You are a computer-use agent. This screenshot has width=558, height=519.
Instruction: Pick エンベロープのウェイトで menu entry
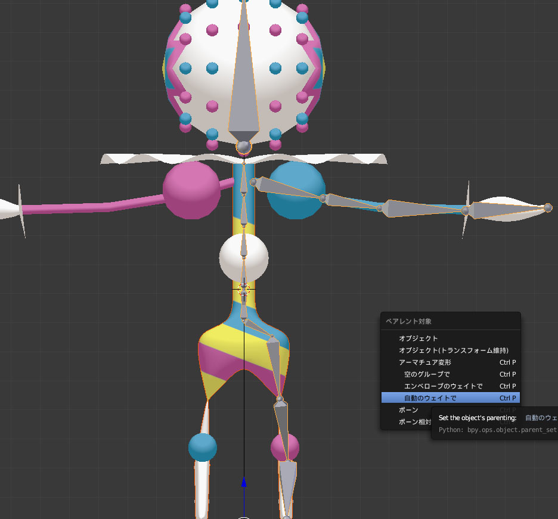[450, 386]
